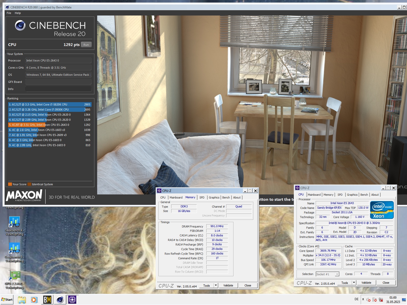Click Close in CPU-Z Memory window
The width and height of the screenshot is (407, 305).
pyautogui.click(x=248, y=286)
